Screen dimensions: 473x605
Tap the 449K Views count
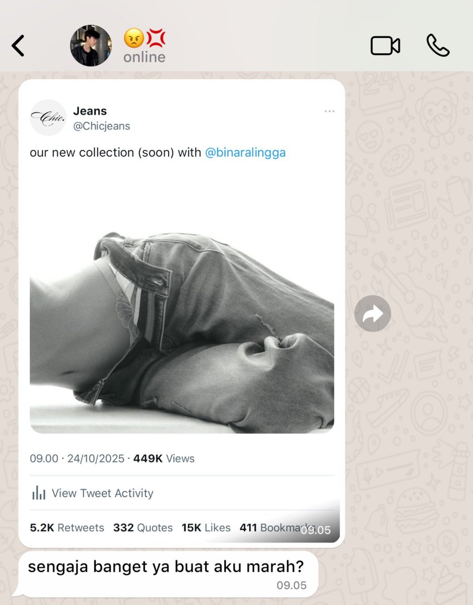[x=164, y=458]
